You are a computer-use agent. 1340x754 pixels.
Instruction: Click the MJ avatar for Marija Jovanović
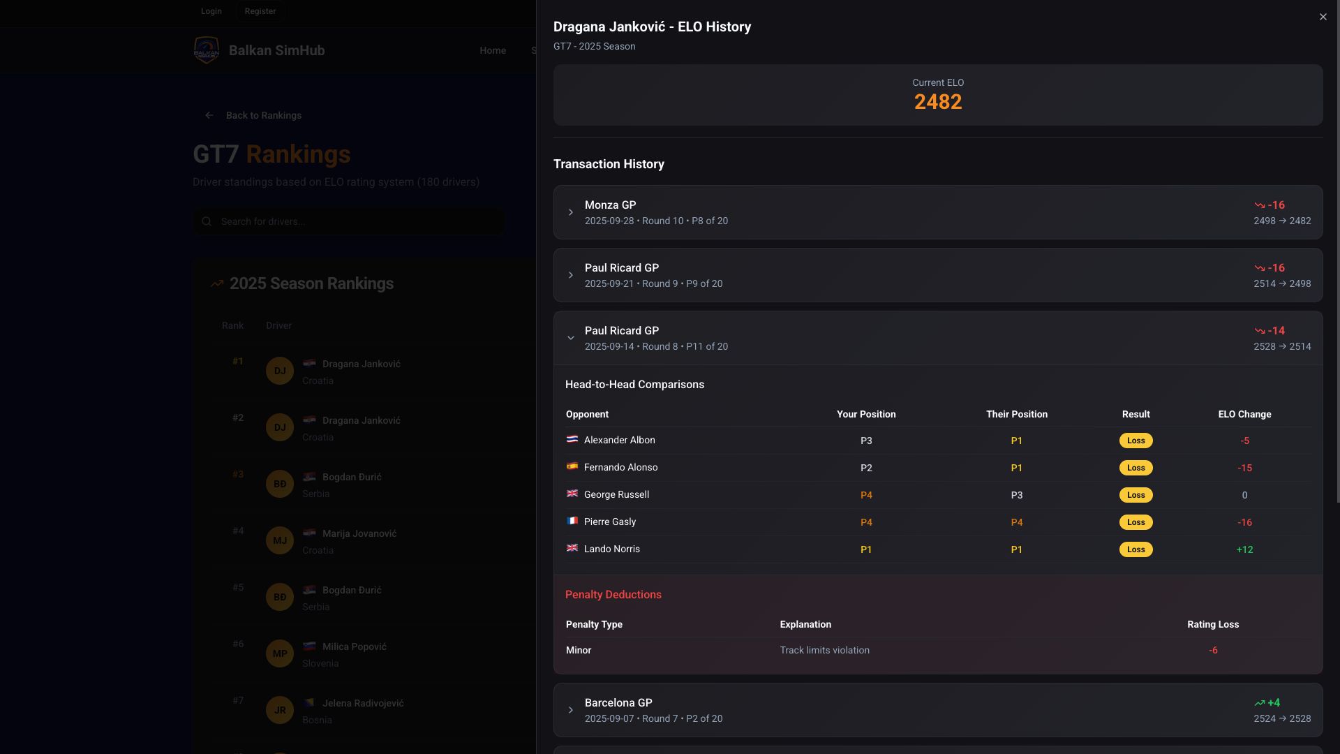pyautogui.click(x=280, y=540)
